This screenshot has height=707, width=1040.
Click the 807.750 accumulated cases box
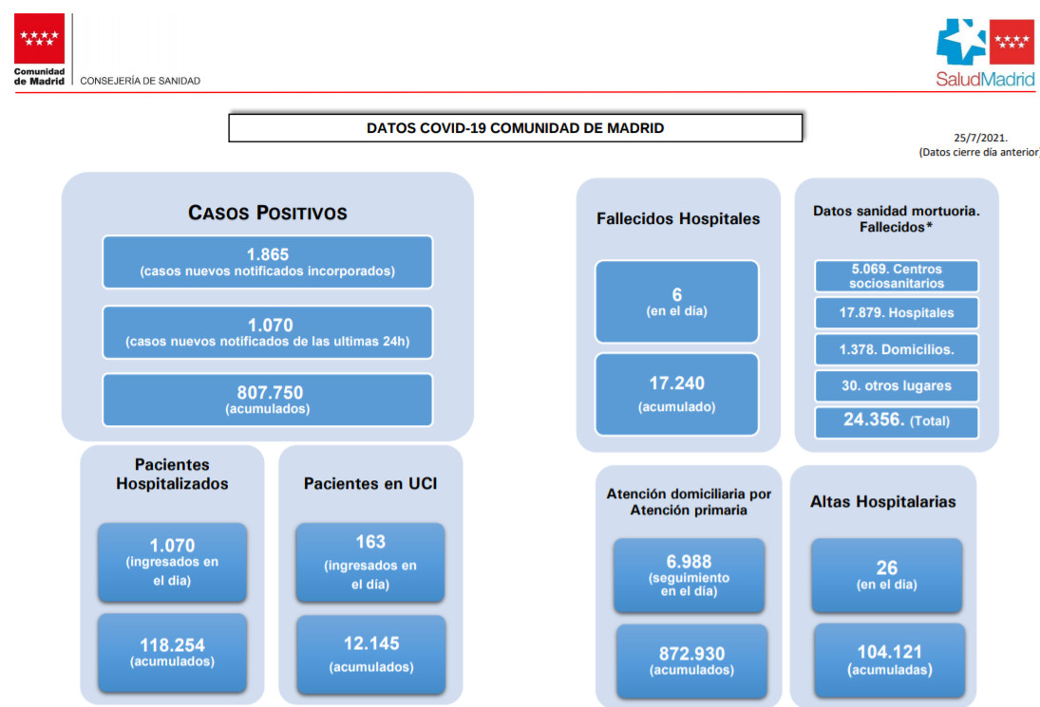[267, 400]
